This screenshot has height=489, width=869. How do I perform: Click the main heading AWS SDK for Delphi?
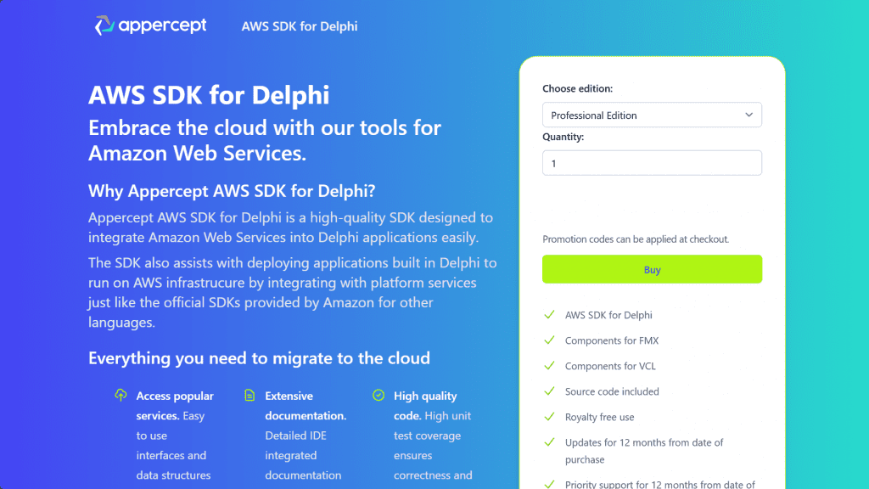[209, 95]
